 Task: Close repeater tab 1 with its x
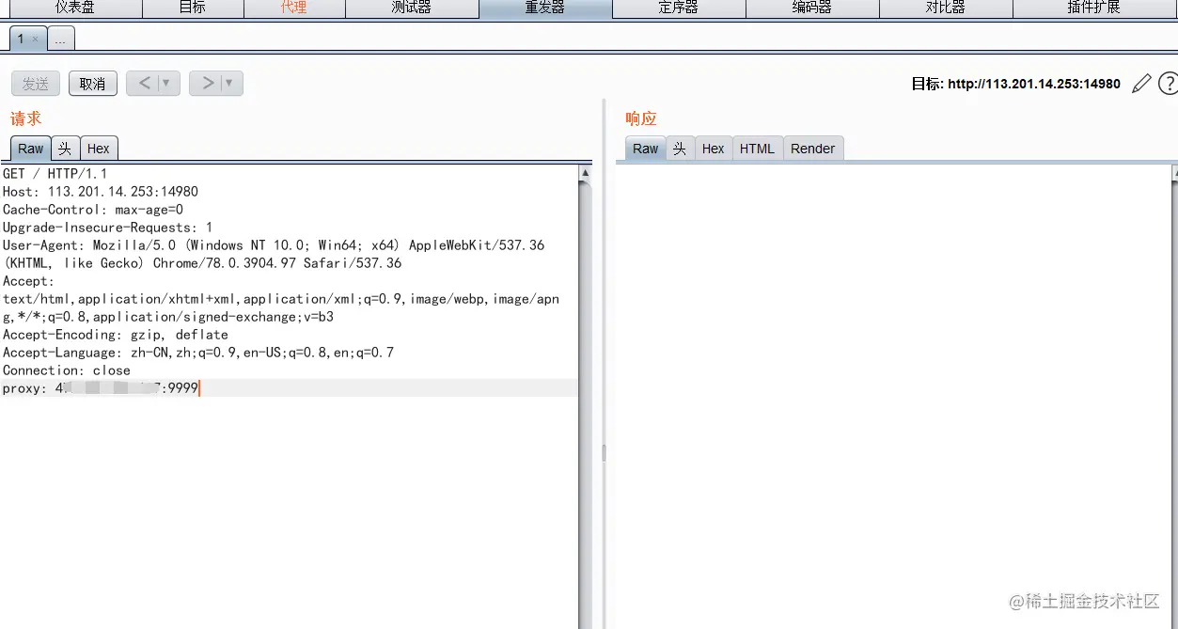(x=36, y=39)
